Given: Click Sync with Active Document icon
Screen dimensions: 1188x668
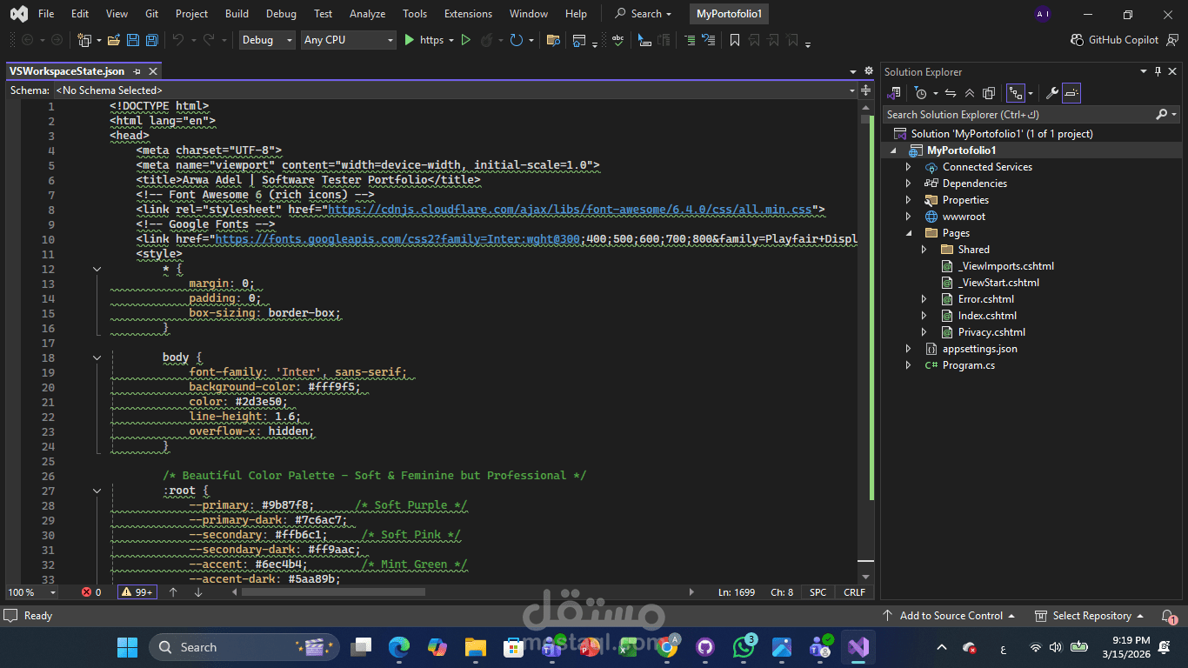Looking at the screenshot, I should [951, 93].
